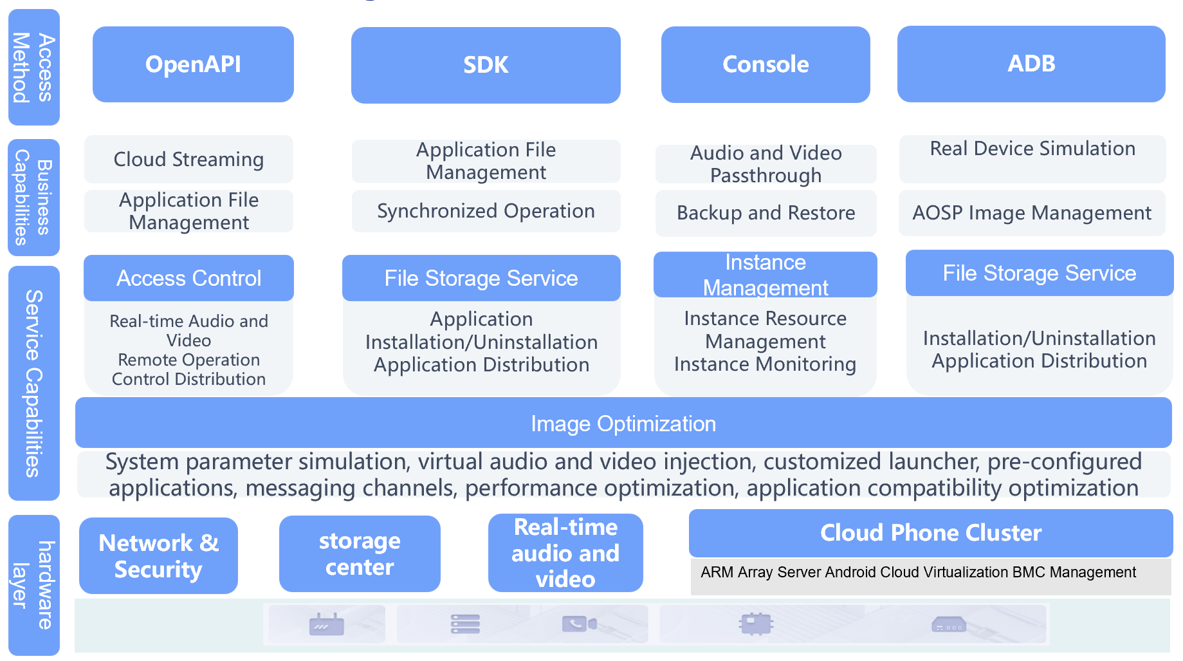Click the Console block

(x=766, y=64)
